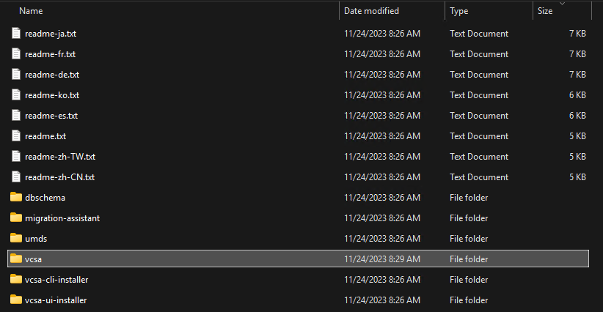Select the readme-ko.txt file name
Image resolution: width=603 pixels, height=312 pixels.
click(52, 95)
